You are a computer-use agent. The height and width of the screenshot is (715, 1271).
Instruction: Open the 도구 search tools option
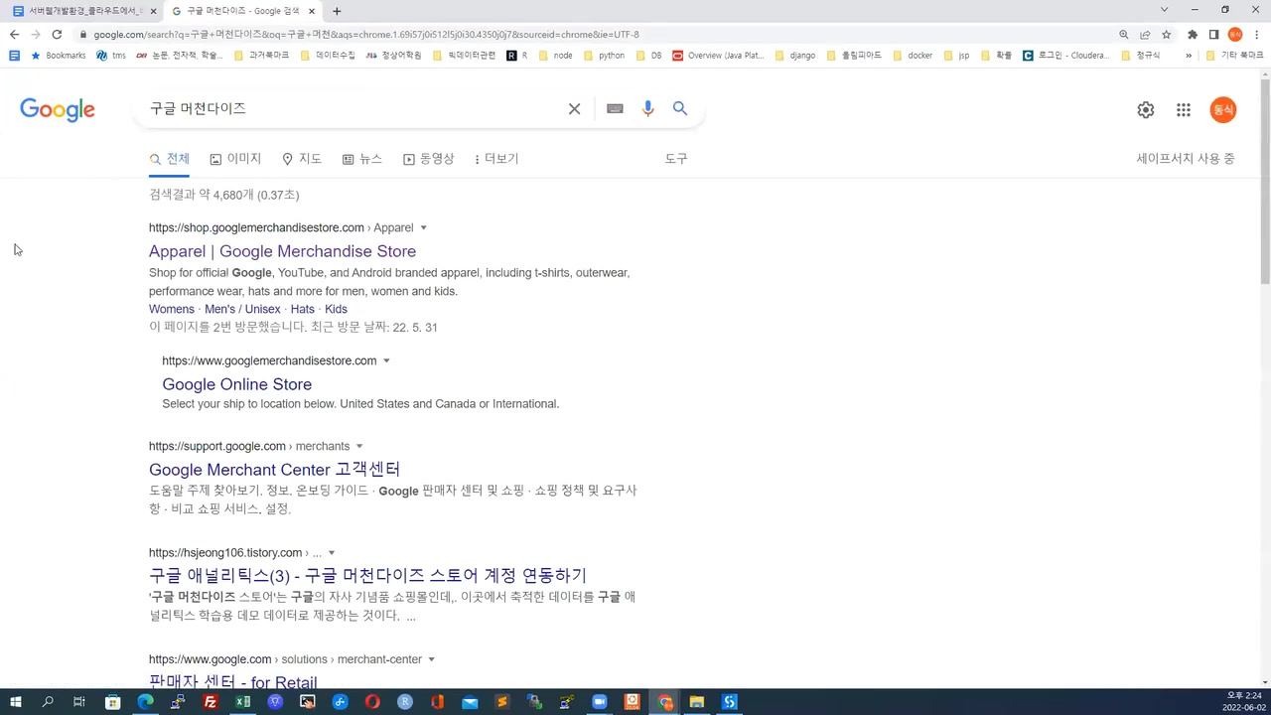675,159
